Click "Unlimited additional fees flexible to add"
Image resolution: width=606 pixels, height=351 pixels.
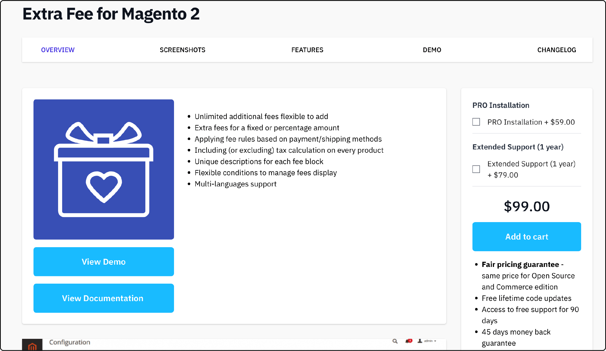point(261,116)
